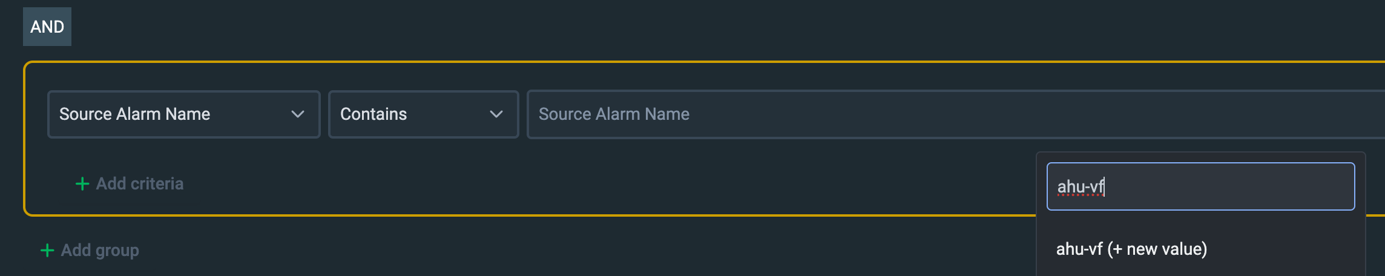This screenshot has width=1385, height=276.
Task: Click the "Contains" label in the operator selector
Action: point(373,114)
